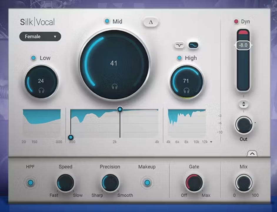The width and height of the screenshot is (277, 212).
Task: Click the Speed knob
Action: coord(65,183)
